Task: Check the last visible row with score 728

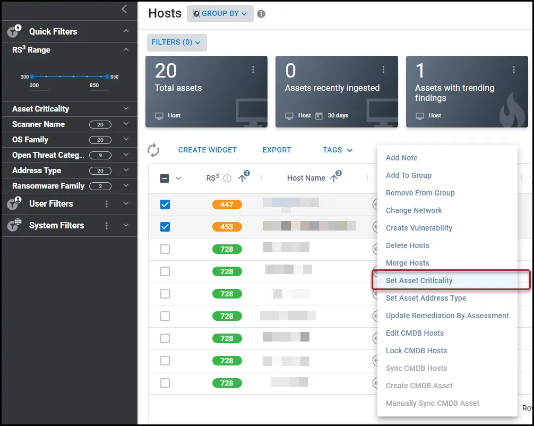Action: [x=165, y=383]
